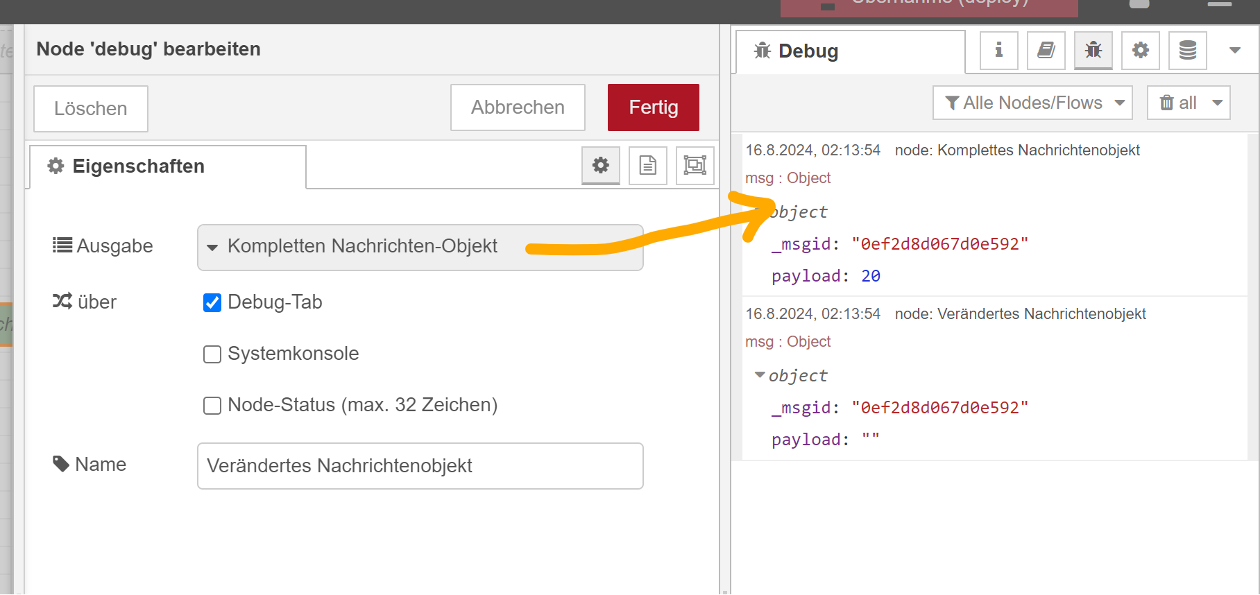Click the Name input field

tap(420, 466)
